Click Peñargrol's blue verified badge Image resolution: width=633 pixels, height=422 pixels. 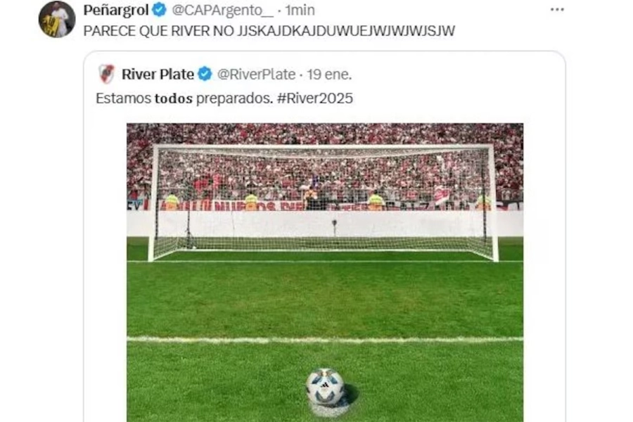click(160, 10)
